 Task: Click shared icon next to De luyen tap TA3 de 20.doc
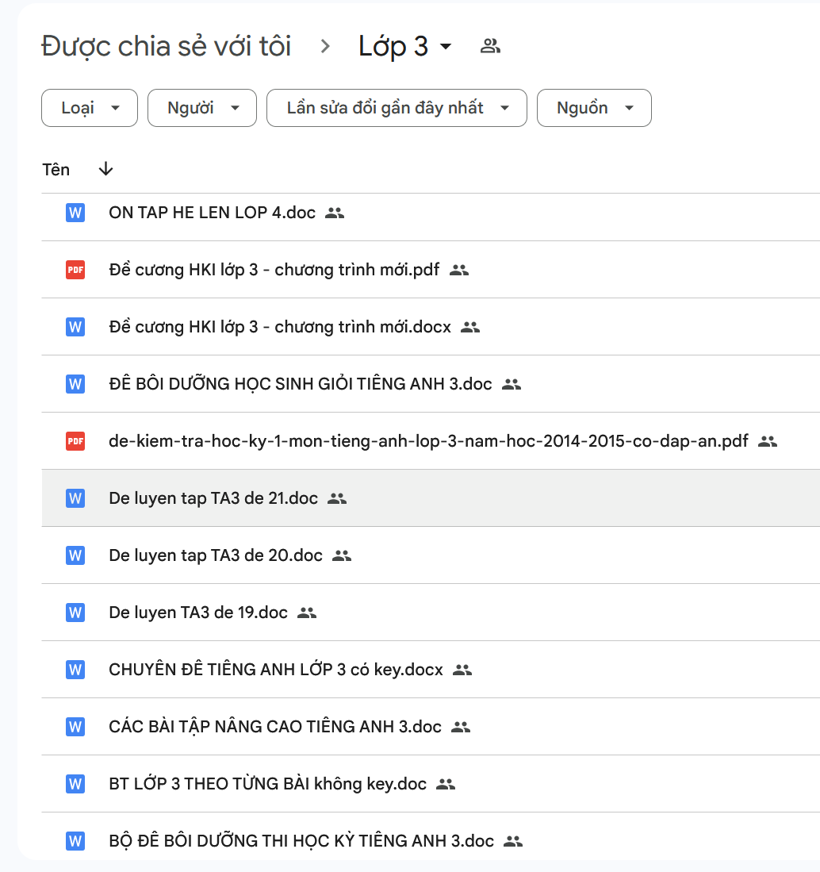(342, 555)
